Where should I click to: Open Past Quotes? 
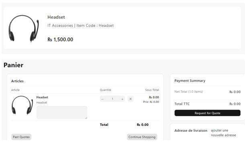click(x=21, y=137)
